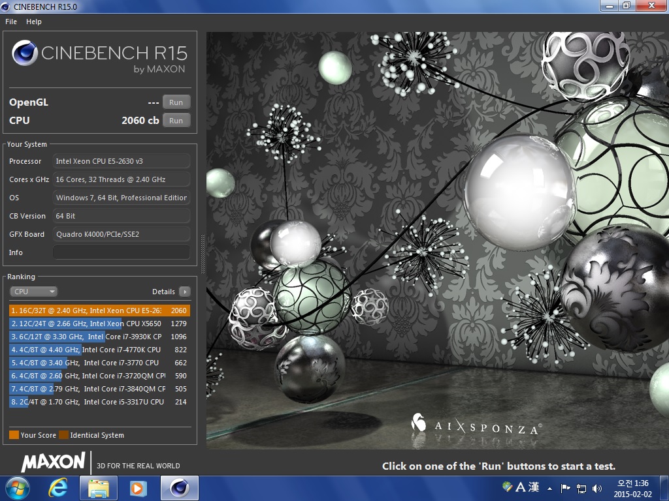
Task: Open the Action Center flag icon
Action: [565, 488]
